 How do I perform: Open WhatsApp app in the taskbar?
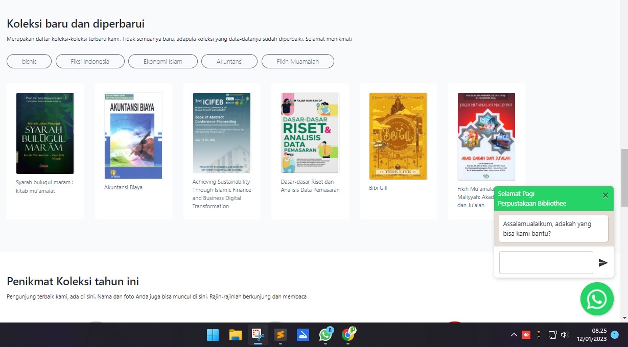pyautogui.click(x=325, y=335)
